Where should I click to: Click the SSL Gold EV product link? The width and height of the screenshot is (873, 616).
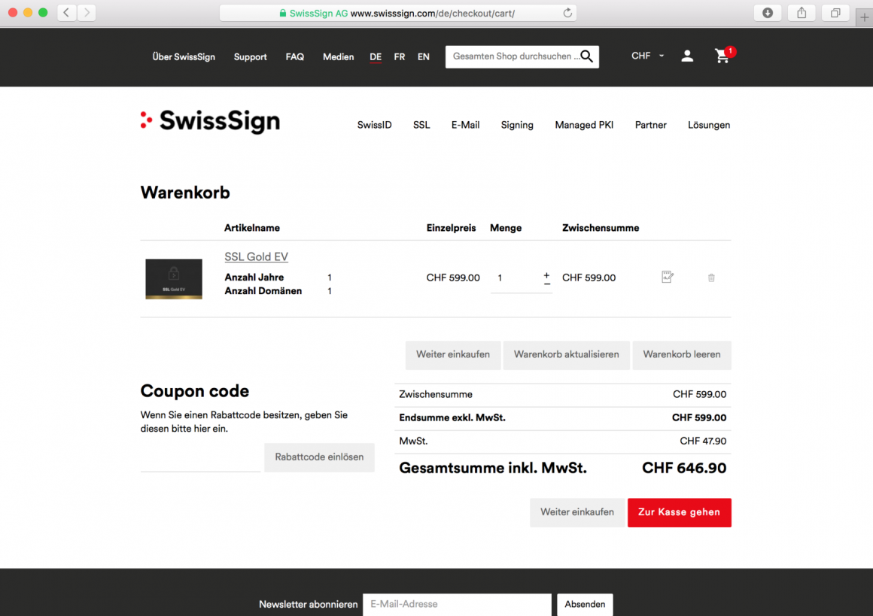(x=256, y=256)
